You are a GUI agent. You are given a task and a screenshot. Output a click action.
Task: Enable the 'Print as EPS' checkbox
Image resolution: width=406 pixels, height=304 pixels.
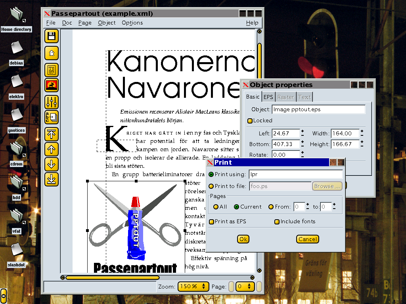click(212, 222)
